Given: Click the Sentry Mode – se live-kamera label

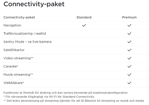Looking at the screenshot, I should coord(28,42).
